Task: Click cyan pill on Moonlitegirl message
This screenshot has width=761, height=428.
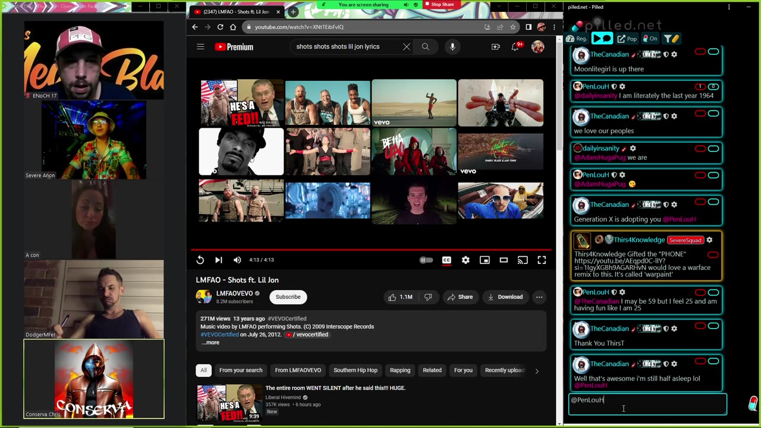Action: point(713,52)
